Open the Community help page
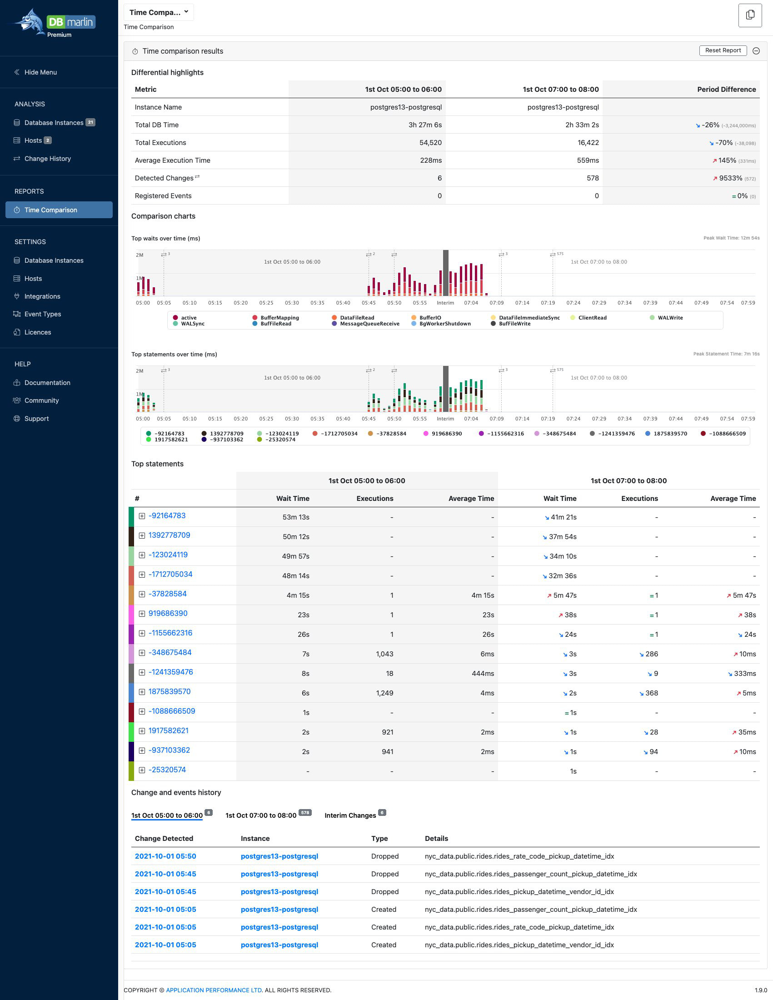Screen dimensions: 773x1000 click(x=41, y=400)
